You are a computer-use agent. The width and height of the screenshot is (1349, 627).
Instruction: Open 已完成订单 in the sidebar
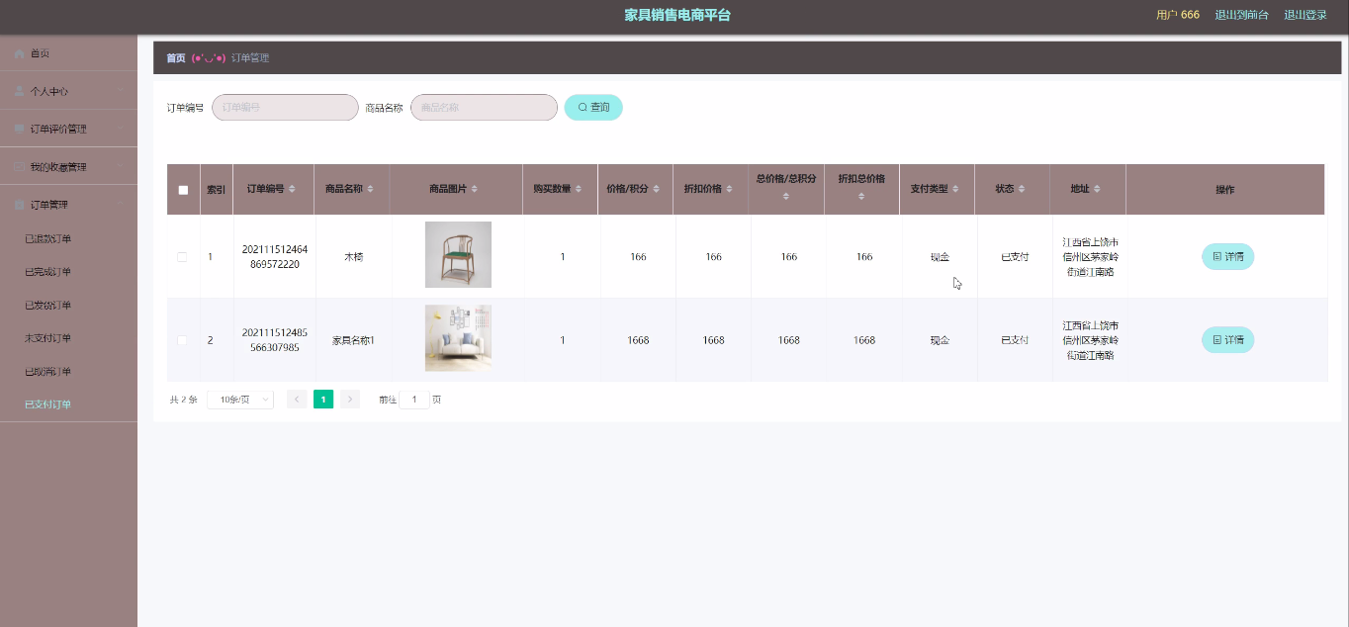coord(47,272)
